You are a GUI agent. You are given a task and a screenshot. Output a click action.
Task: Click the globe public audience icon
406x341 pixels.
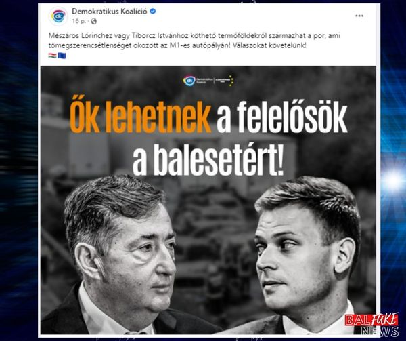pyautogui.click(x=94, y=21)
